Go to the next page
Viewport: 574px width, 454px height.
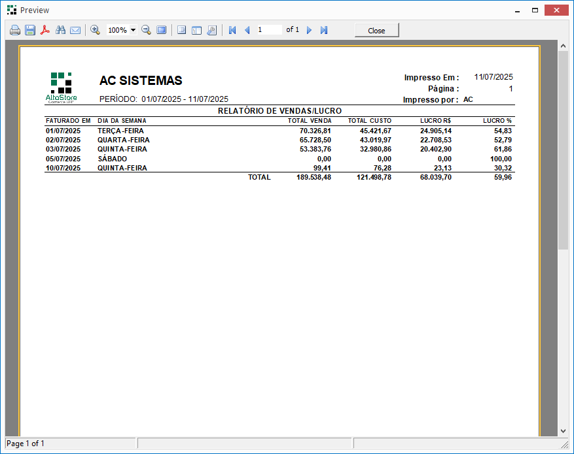point(309,30)
